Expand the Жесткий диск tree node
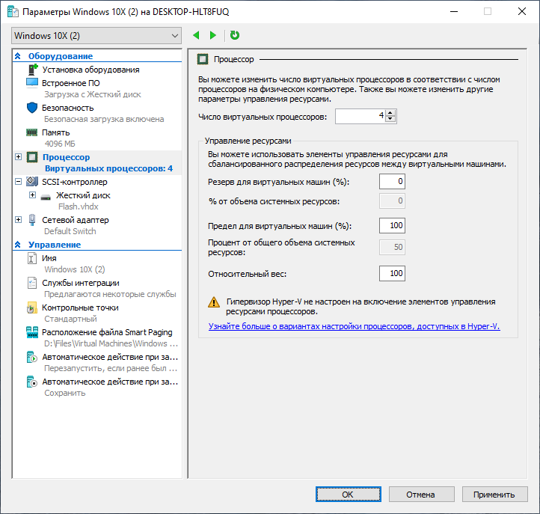This screenshot has height=514, width=540. click(x=32, y=195)
